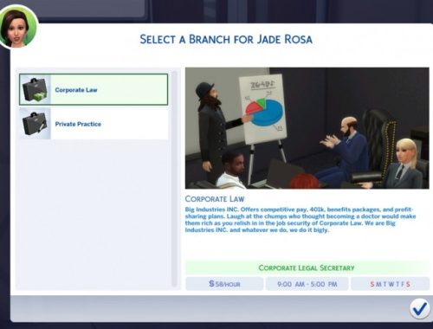Screen dimensions: 433x329
Task: Select the Private Practice branch option
Action: pos(94,124)
